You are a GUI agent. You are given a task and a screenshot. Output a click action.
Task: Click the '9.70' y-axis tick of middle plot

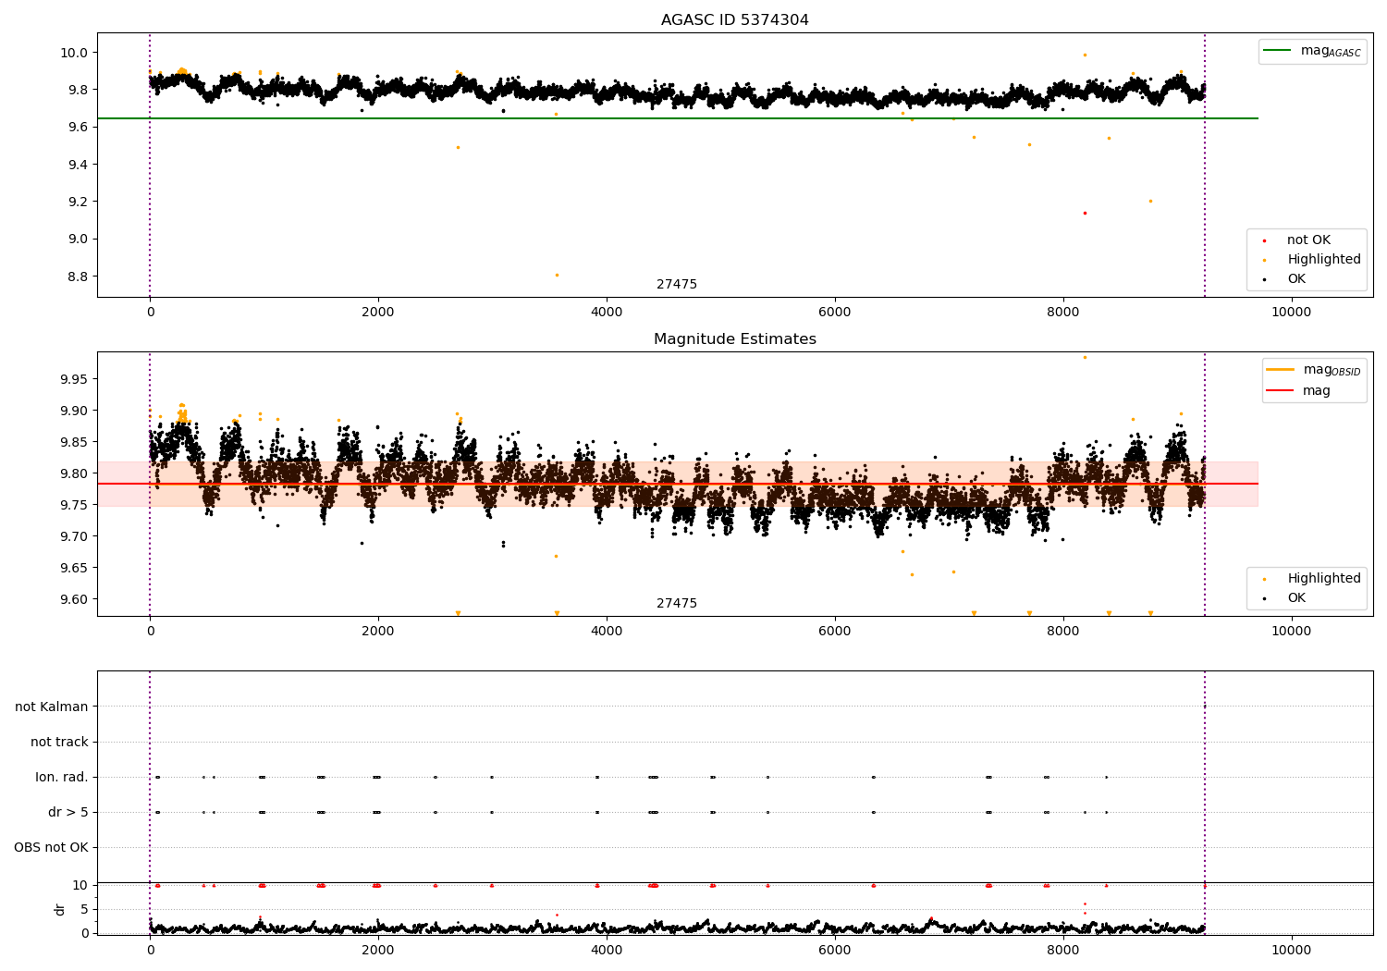click(x=74, y=536)
